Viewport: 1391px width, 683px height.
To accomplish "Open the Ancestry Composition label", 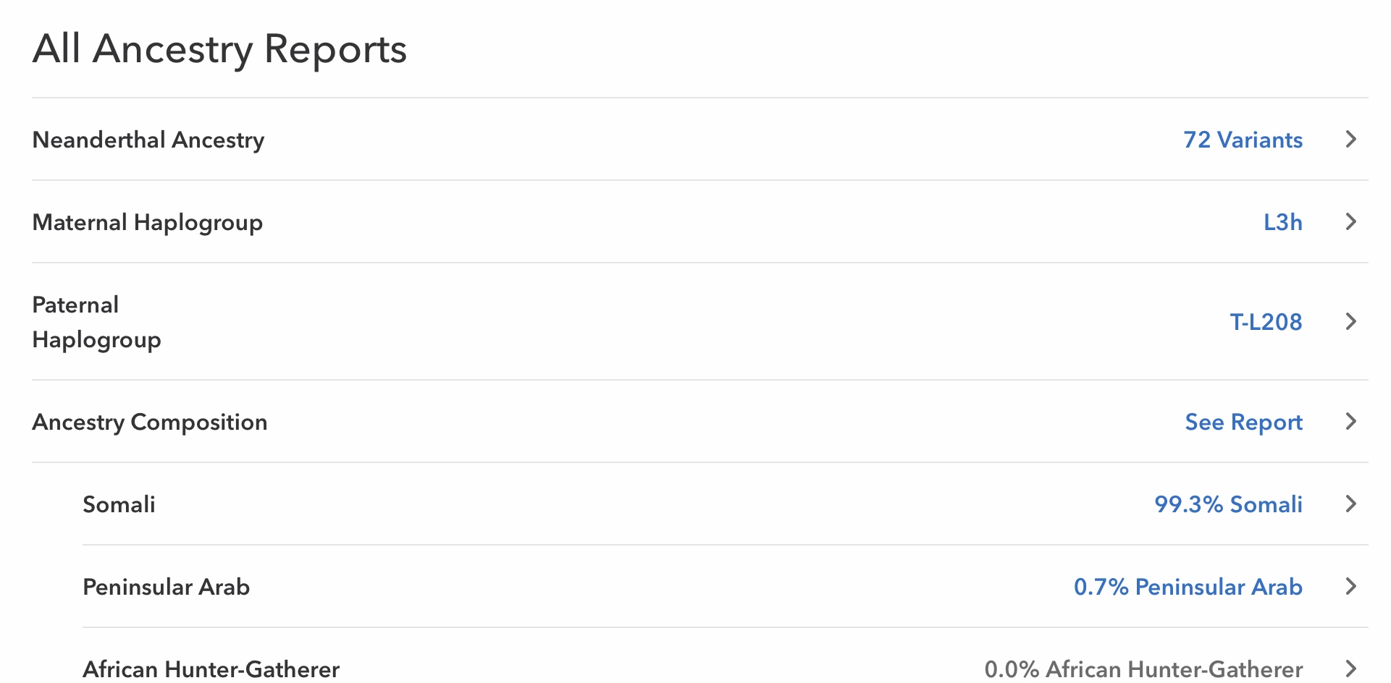I will point(150,422).
